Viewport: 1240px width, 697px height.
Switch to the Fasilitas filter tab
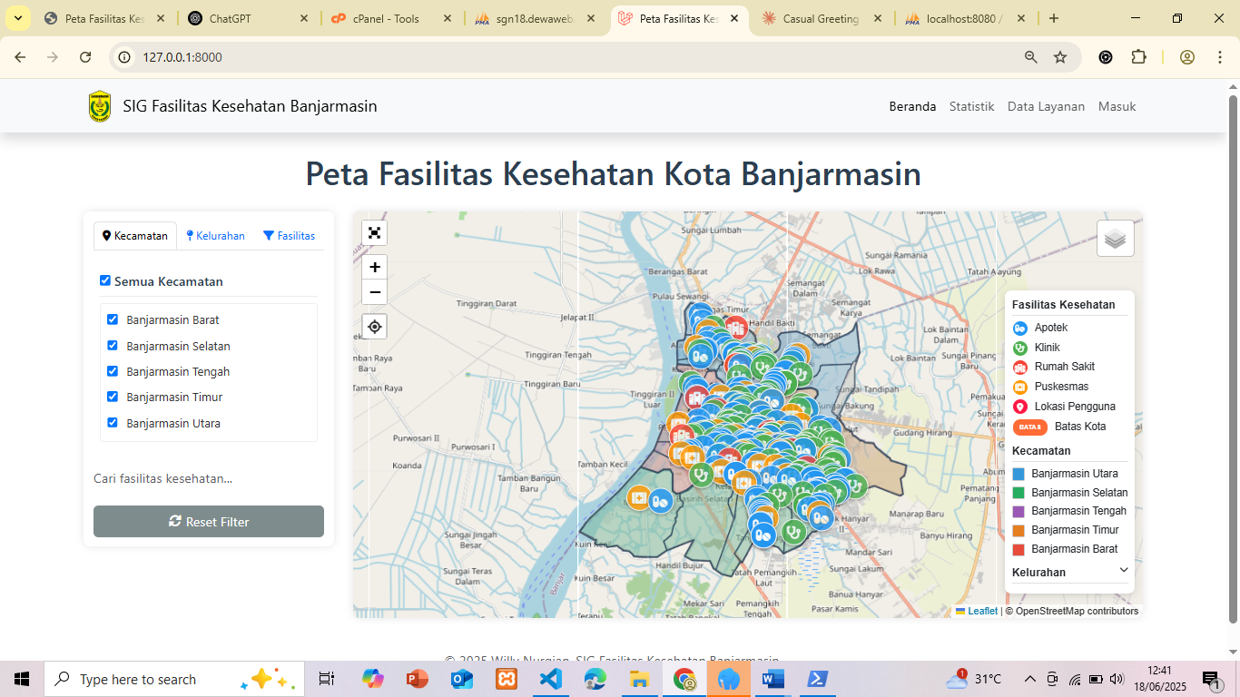pos(290,235)
